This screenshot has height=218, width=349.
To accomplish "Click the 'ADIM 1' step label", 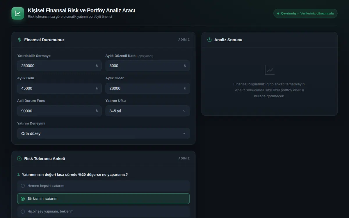I will (x=184, y=40).
